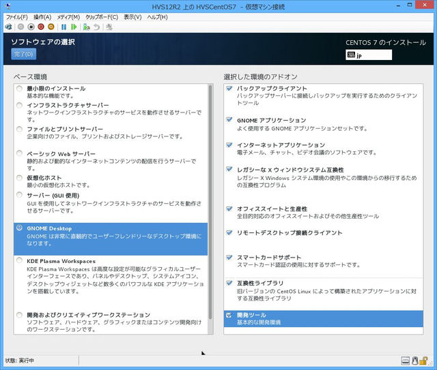
Task: Click 電子メール、チャット description text
Action: tap(307, 153)
